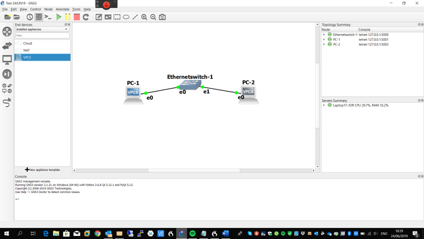Viewport: 424px width, 239px height.
Task: Toggle the add a note tool
Action: (x=99, y=17)
